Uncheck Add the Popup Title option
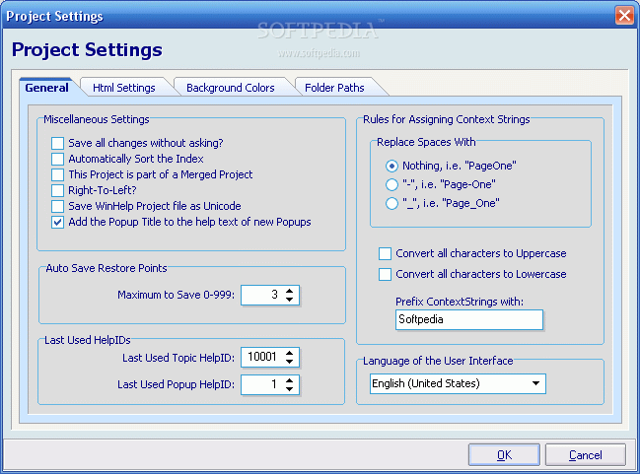 [x=57, y=222]
